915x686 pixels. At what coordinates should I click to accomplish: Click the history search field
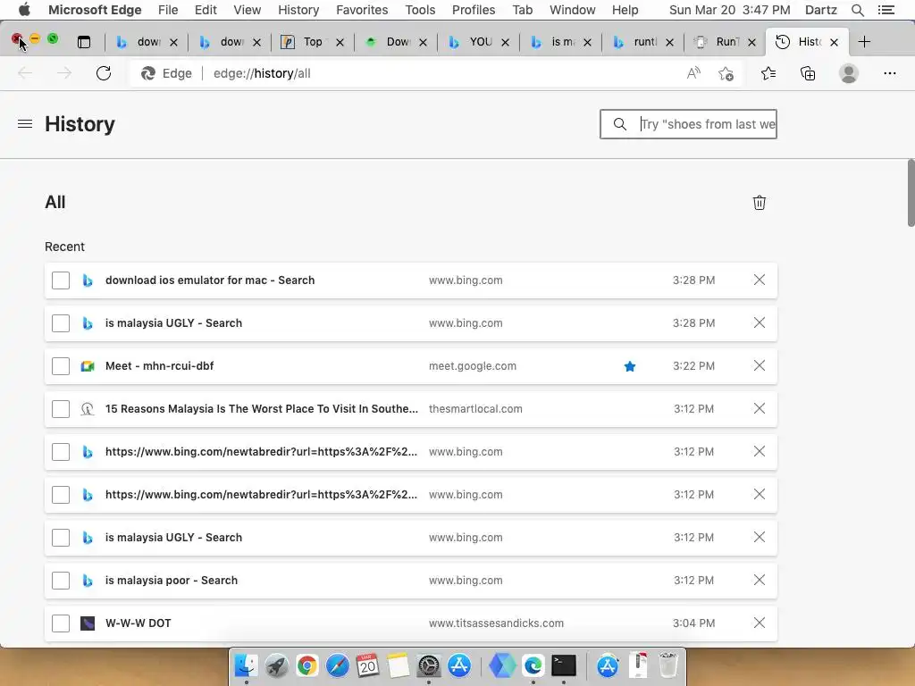(x=689, y=124)
